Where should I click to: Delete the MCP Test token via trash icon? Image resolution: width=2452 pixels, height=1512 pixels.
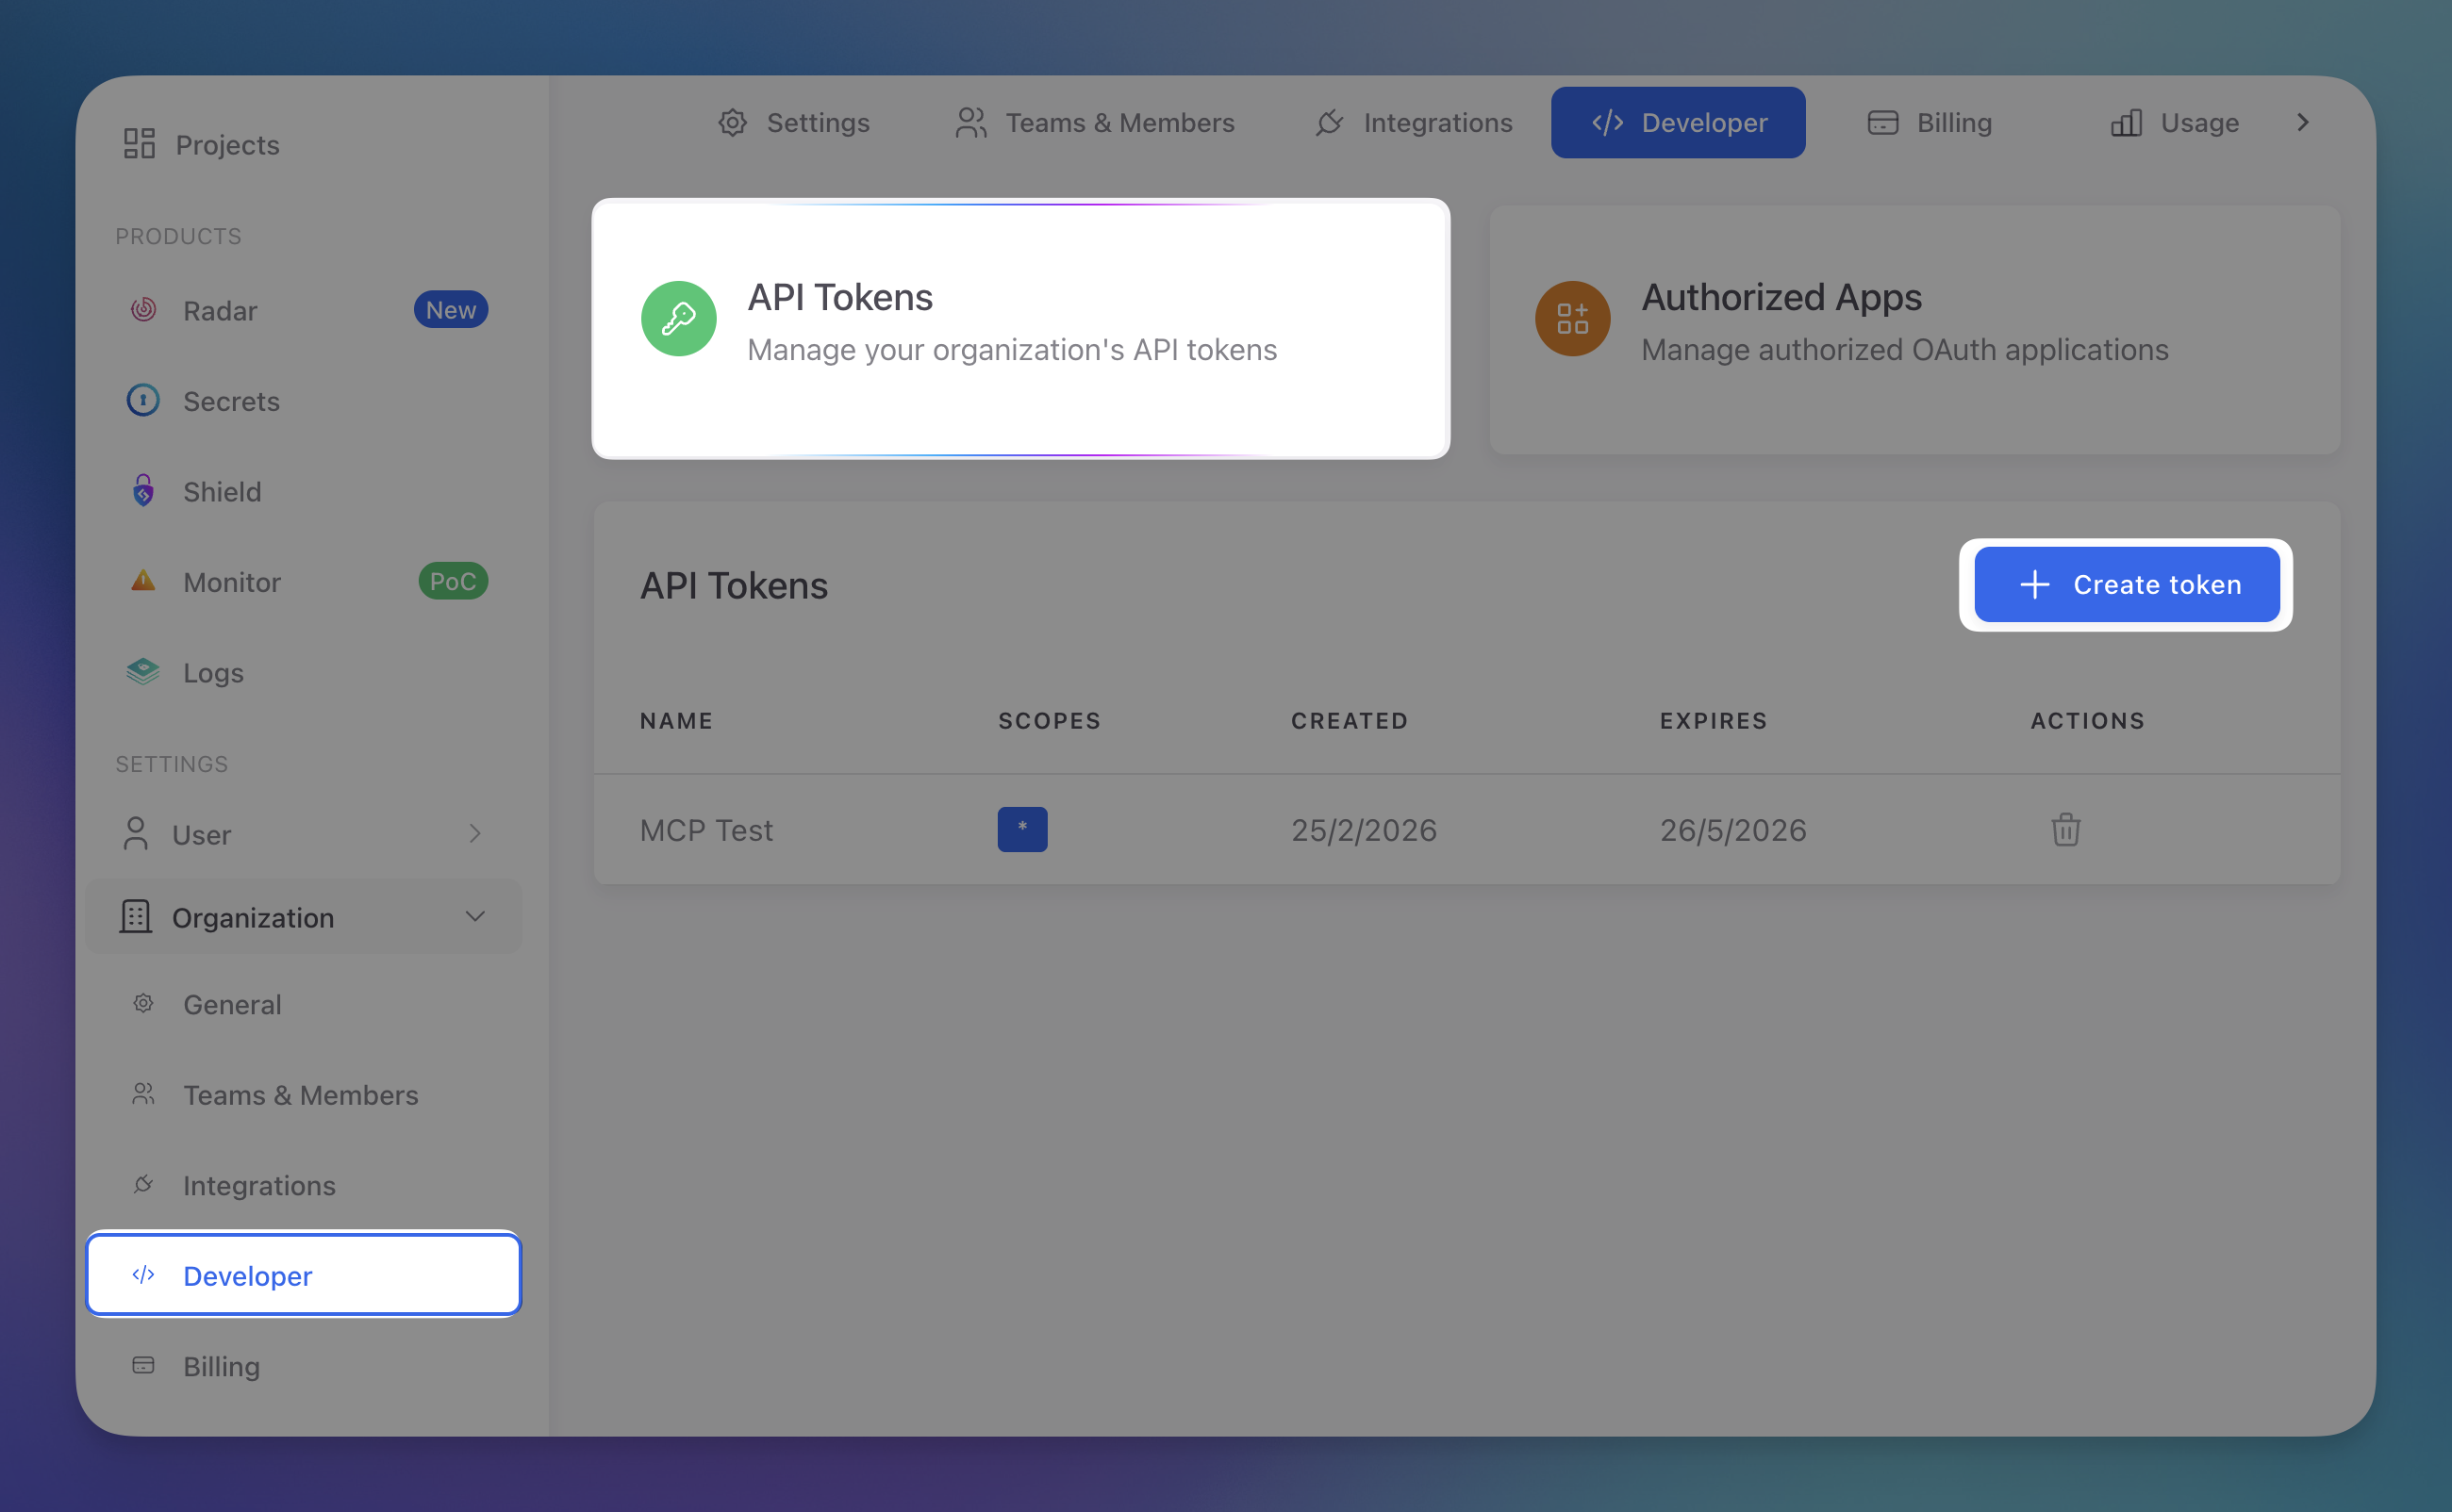coord(2066,829)
